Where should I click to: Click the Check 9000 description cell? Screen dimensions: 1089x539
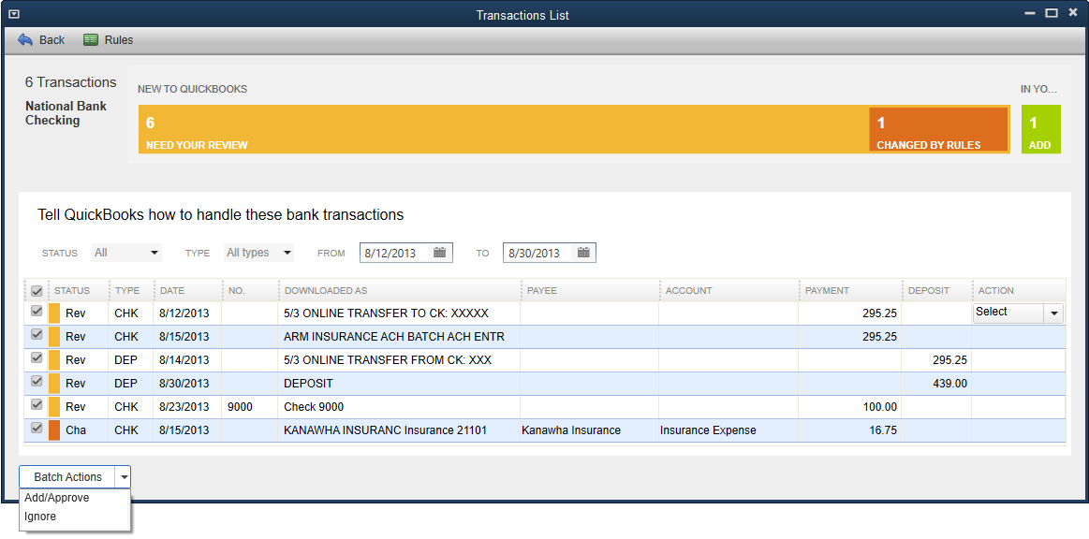[x=400, y=406]
